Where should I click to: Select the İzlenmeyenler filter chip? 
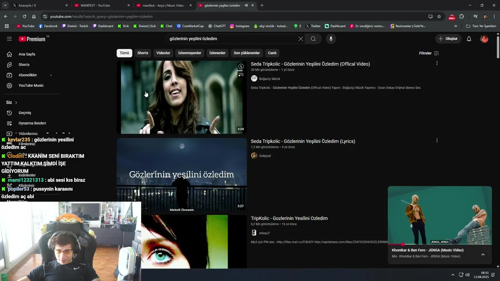[x=190, y=53]
